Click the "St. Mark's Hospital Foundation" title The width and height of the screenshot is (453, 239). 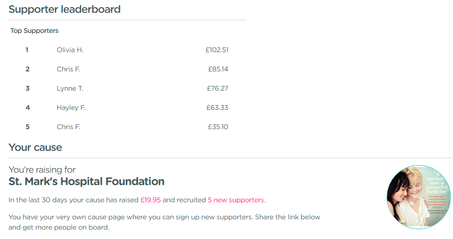tap(86, 181)
